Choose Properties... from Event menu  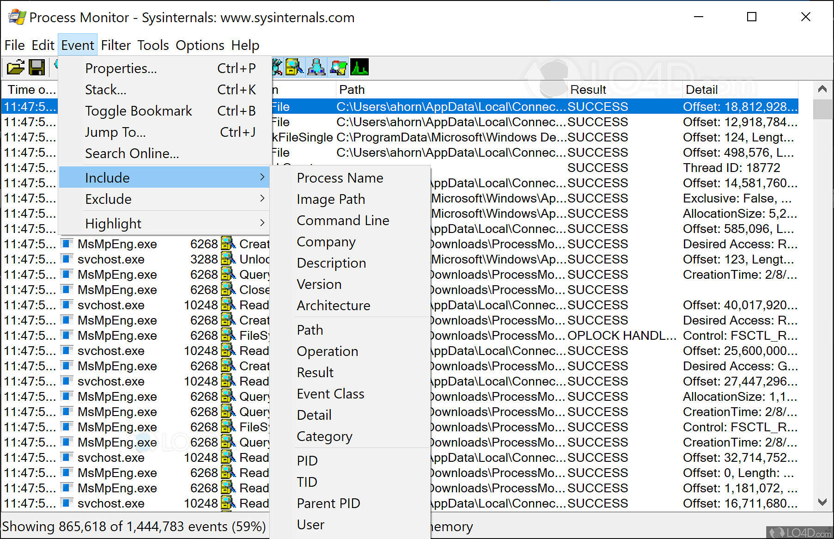pyautogui.click(x=165, y=68)
